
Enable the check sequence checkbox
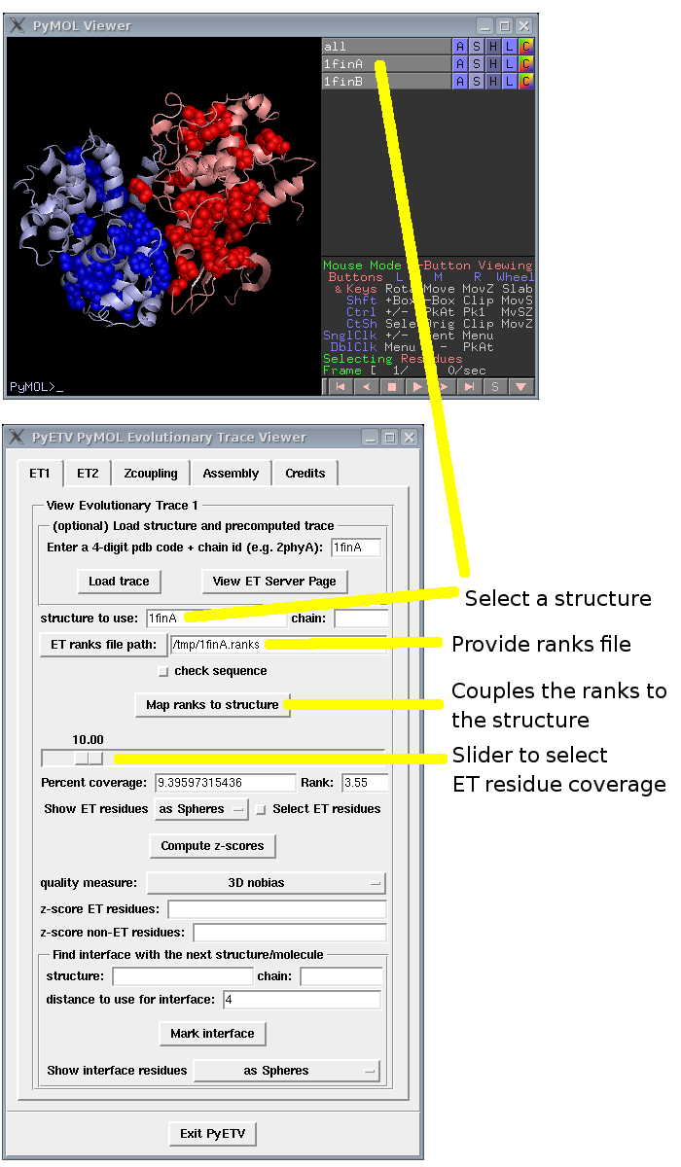coord(163,671)
